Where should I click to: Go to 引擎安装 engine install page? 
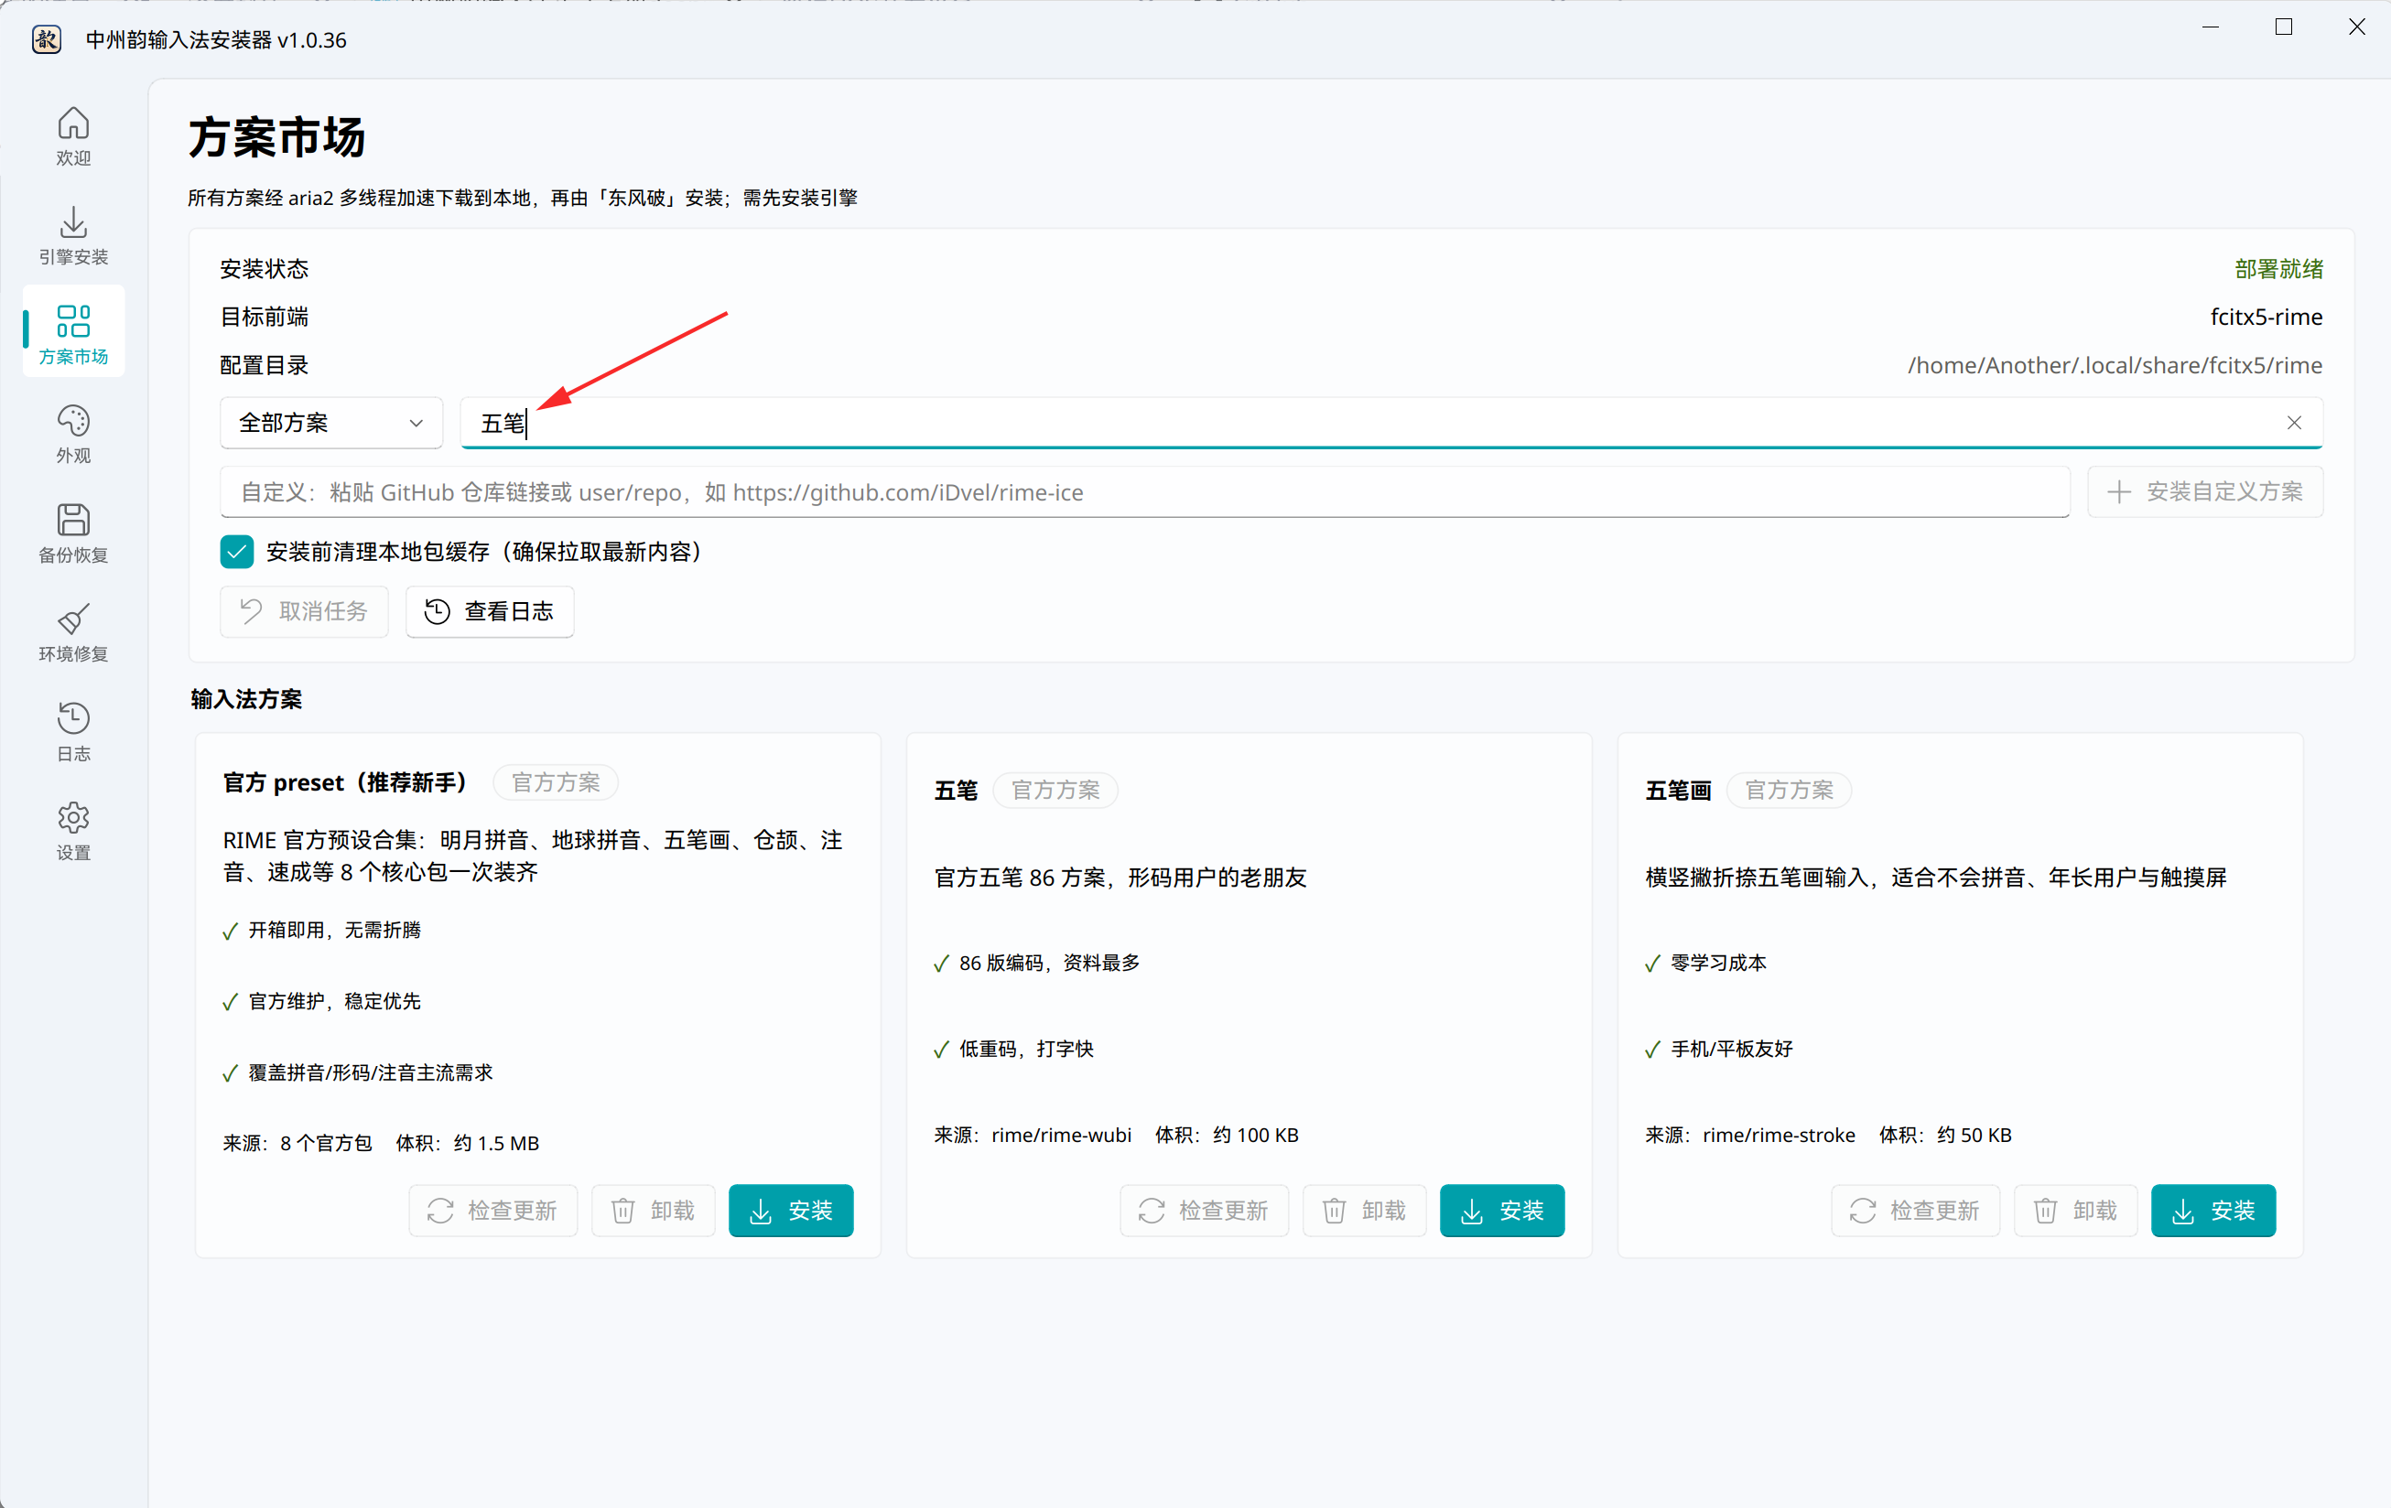click(x=73, y=235)
